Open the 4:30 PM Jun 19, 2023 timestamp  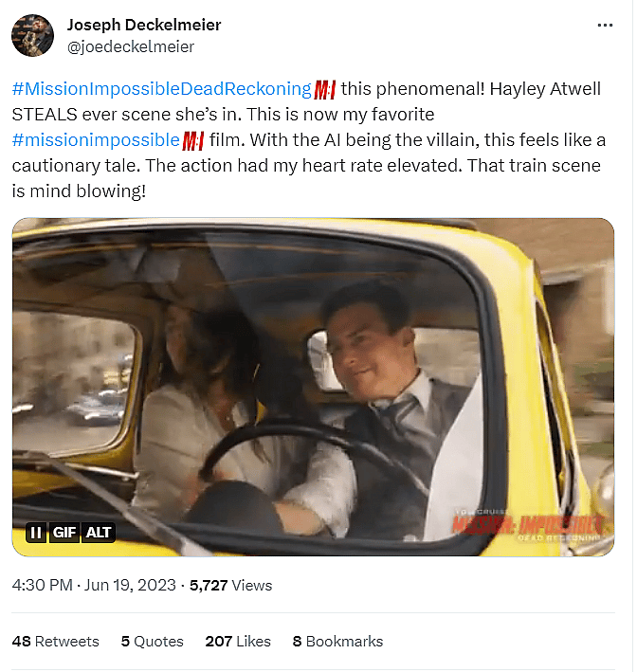coord(94,585)
